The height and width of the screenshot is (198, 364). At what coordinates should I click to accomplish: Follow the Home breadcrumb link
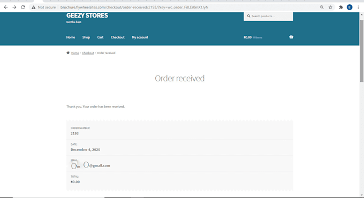pyautogui.click(x=75, y=53)
